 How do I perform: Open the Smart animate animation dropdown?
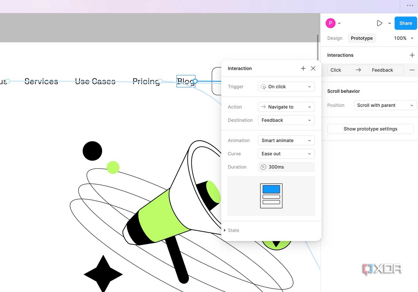coord(286,140)
